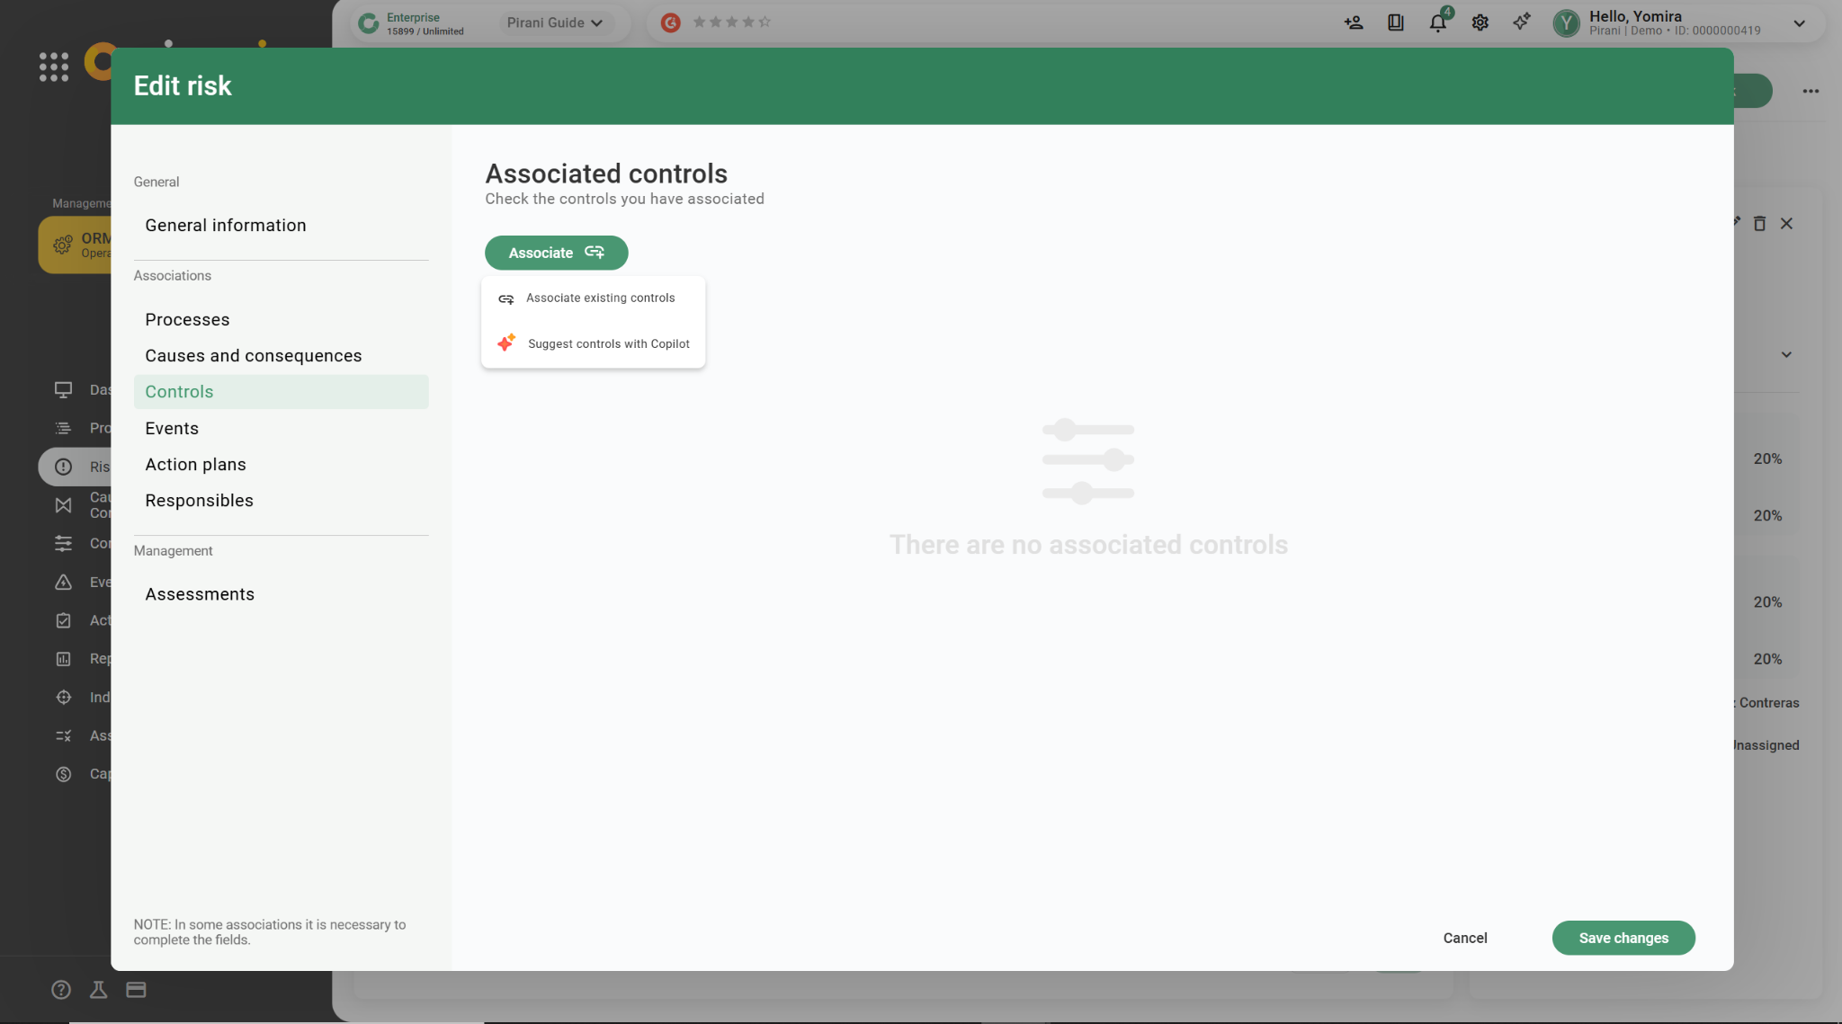
Task: Open the Assessments section
Action: click(200, 594)
